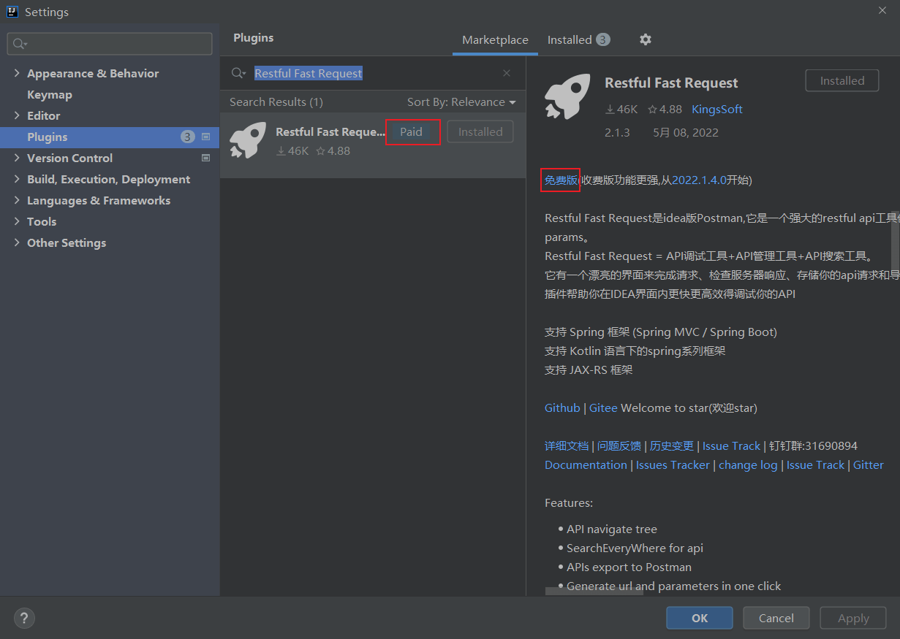The image size is (900, 639).
Task: Open the Github link
Action: click(x=562, y=408)
